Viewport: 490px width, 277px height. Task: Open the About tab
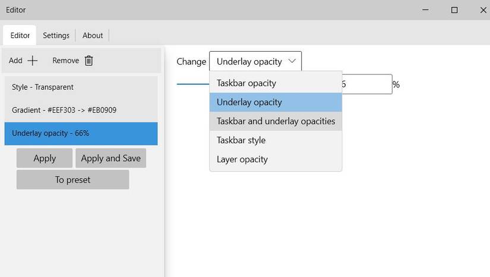click(x=93, y=36)
